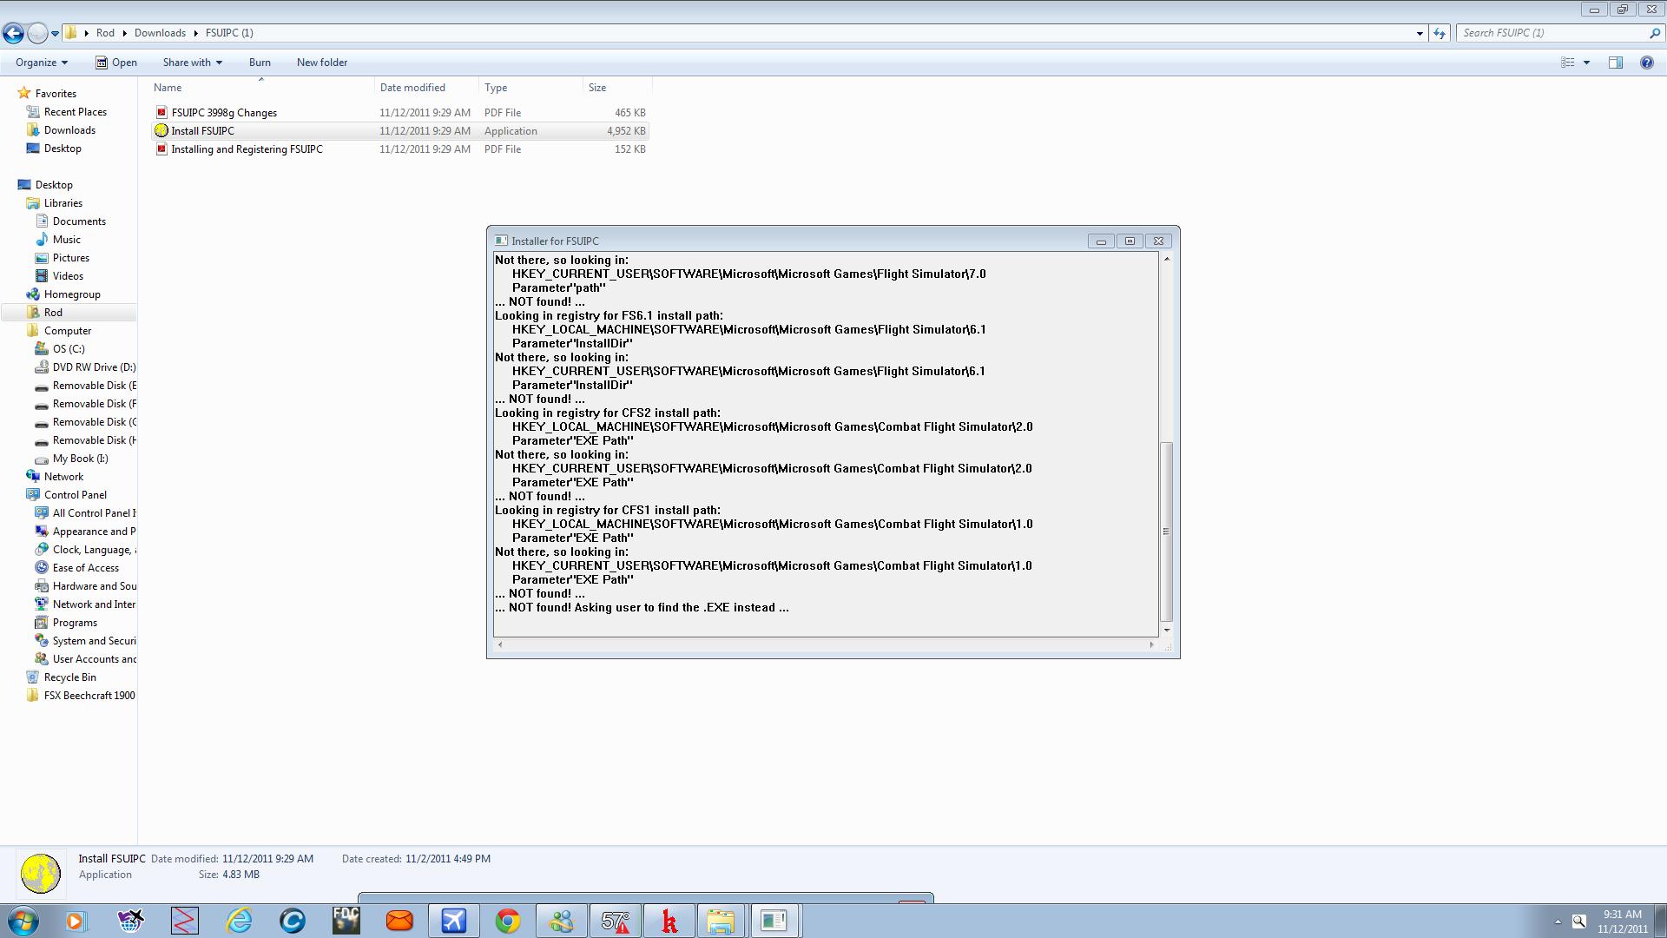Viewport: 1667px width, 938px height.
Task: Click Rod in the address breadcrumb
Action: click(x=105, y=33)
